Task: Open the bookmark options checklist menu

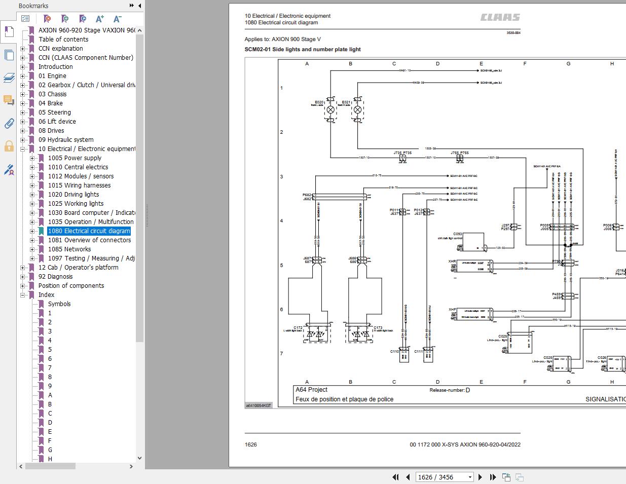Action: [x=25, y=19]
